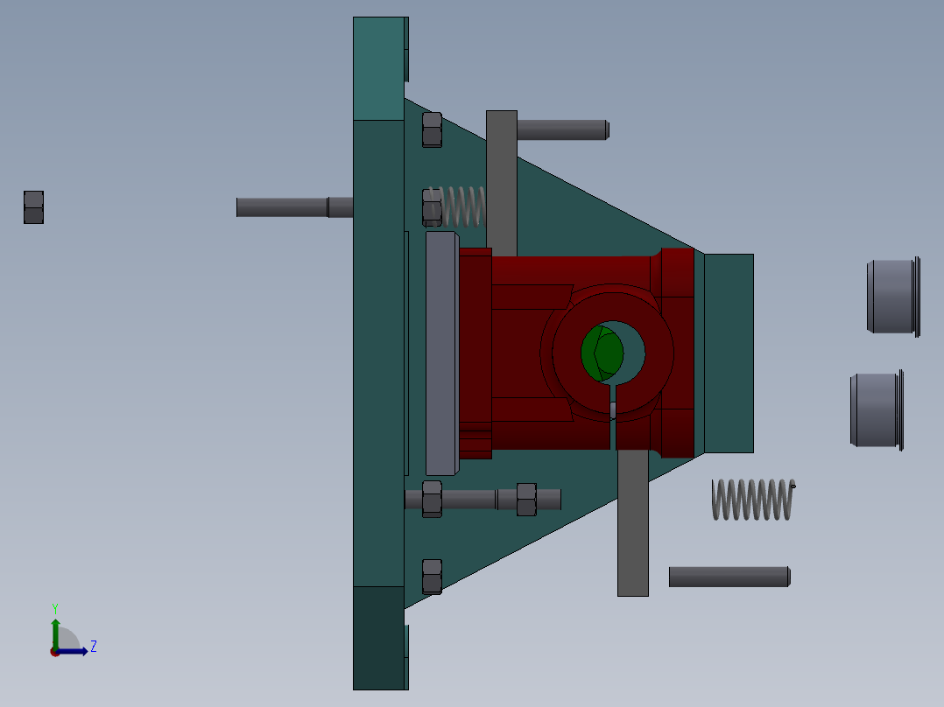Click the lowest hex nut on the teal flange
The height and width of the screenshot is (707, 944).
point(431,575)
